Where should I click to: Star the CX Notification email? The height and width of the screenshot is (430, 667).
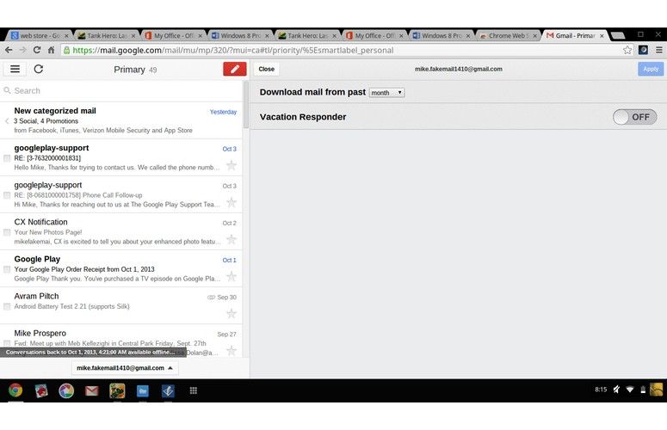point(232,239)
